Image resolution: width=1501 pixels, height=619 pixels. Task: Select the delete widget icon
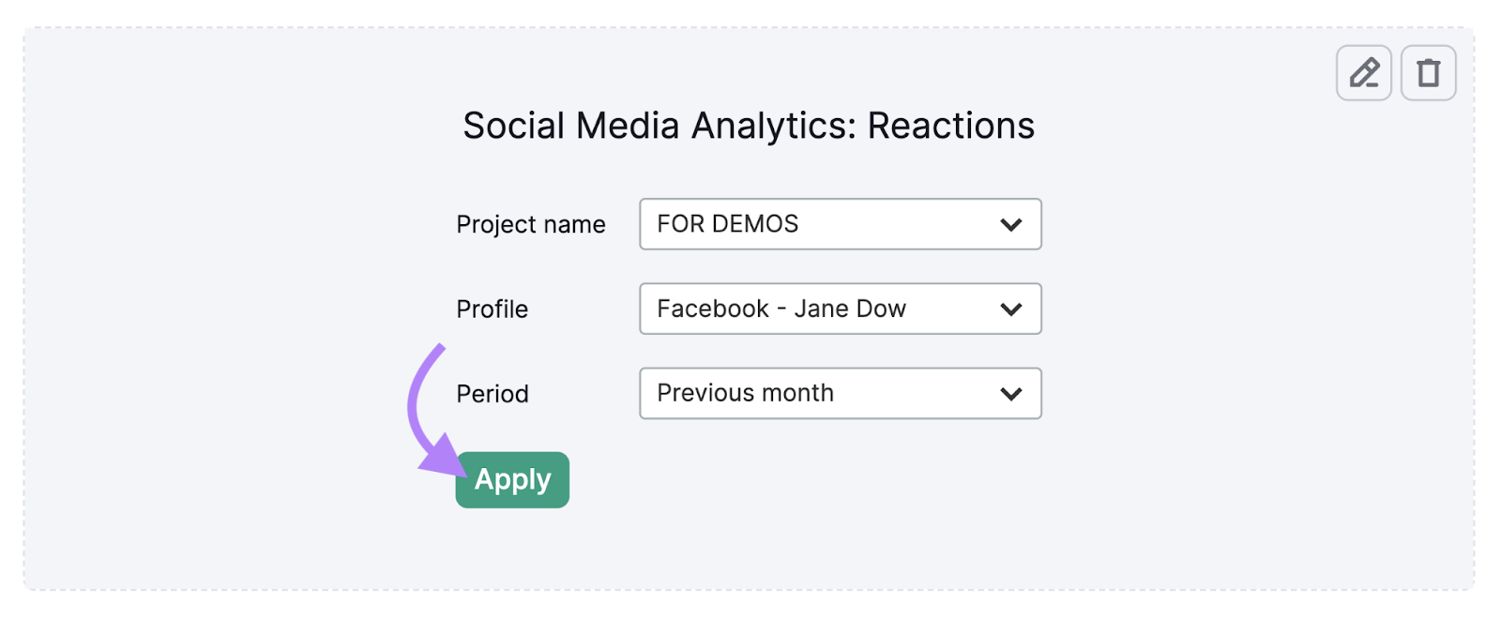click(x=1427, y=72)
